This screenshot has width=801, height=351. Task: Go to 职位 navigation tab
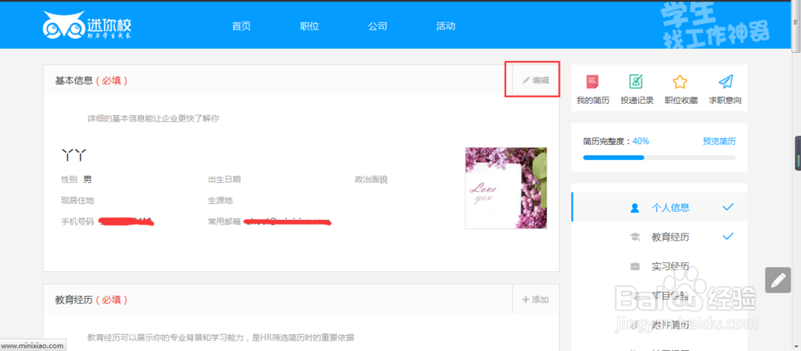point(309,26)
